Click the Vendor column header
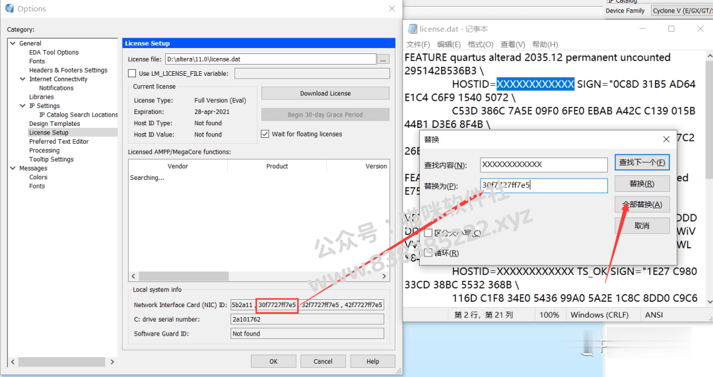Screen dimensions: 713x377 (x=178, y=166)
